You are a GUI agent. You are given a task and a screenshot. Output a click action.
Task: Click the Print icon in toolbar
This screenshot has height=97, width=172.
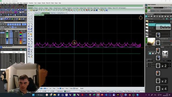click(x=36, y=10)
